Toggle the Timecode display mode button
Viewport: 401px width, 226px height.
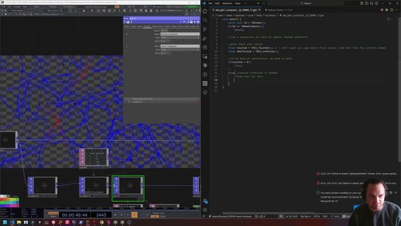point(53,213)
